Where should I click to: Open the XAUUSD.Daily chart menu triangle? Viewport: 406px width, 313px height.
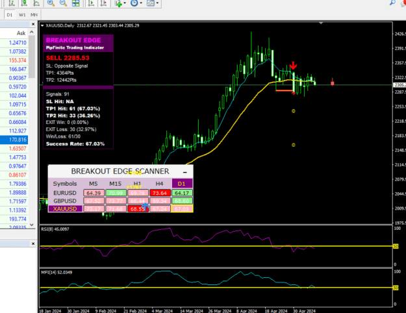[x=42, y=25]
